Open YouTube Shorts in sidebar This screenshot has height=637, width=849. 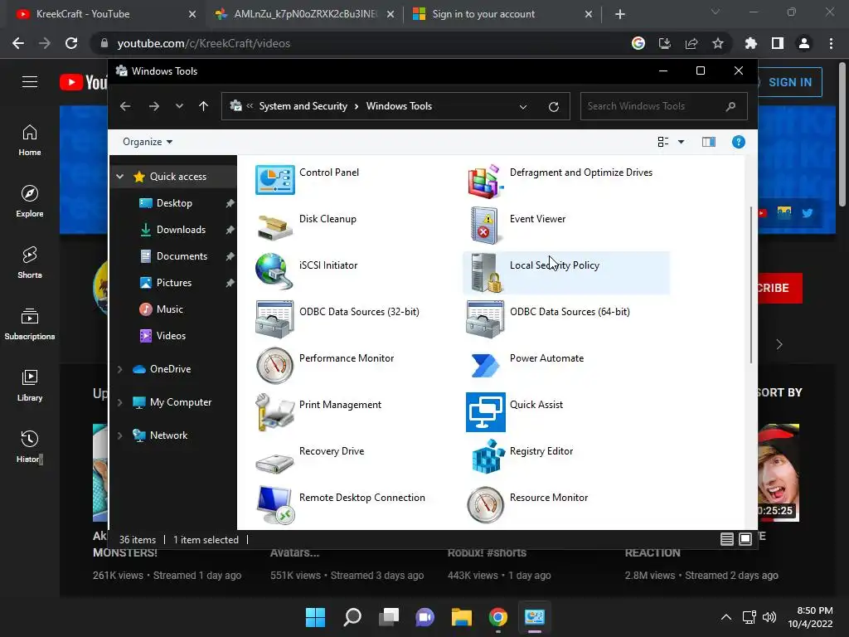[x=30, y=263]
